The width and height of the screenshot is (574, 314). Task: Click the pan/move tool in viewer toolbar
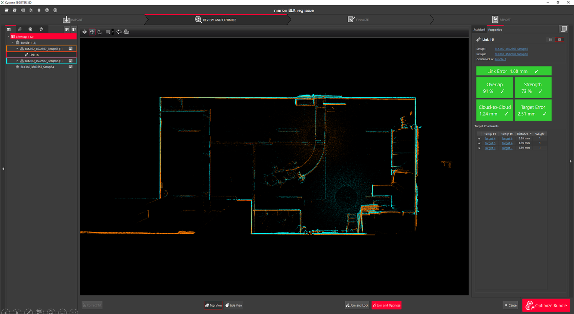click(x=92, y=32)
